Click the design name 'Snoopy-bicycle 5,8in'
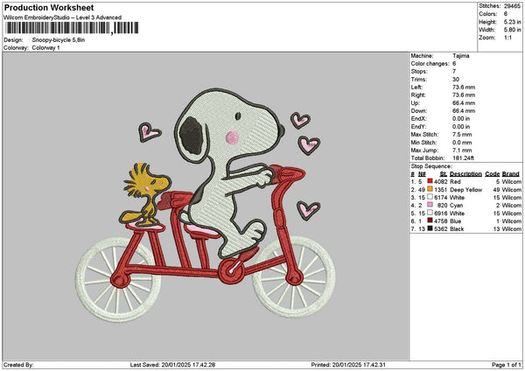This screenshot has height=371, width=525. pyautogui.click(x=59, y=40)
